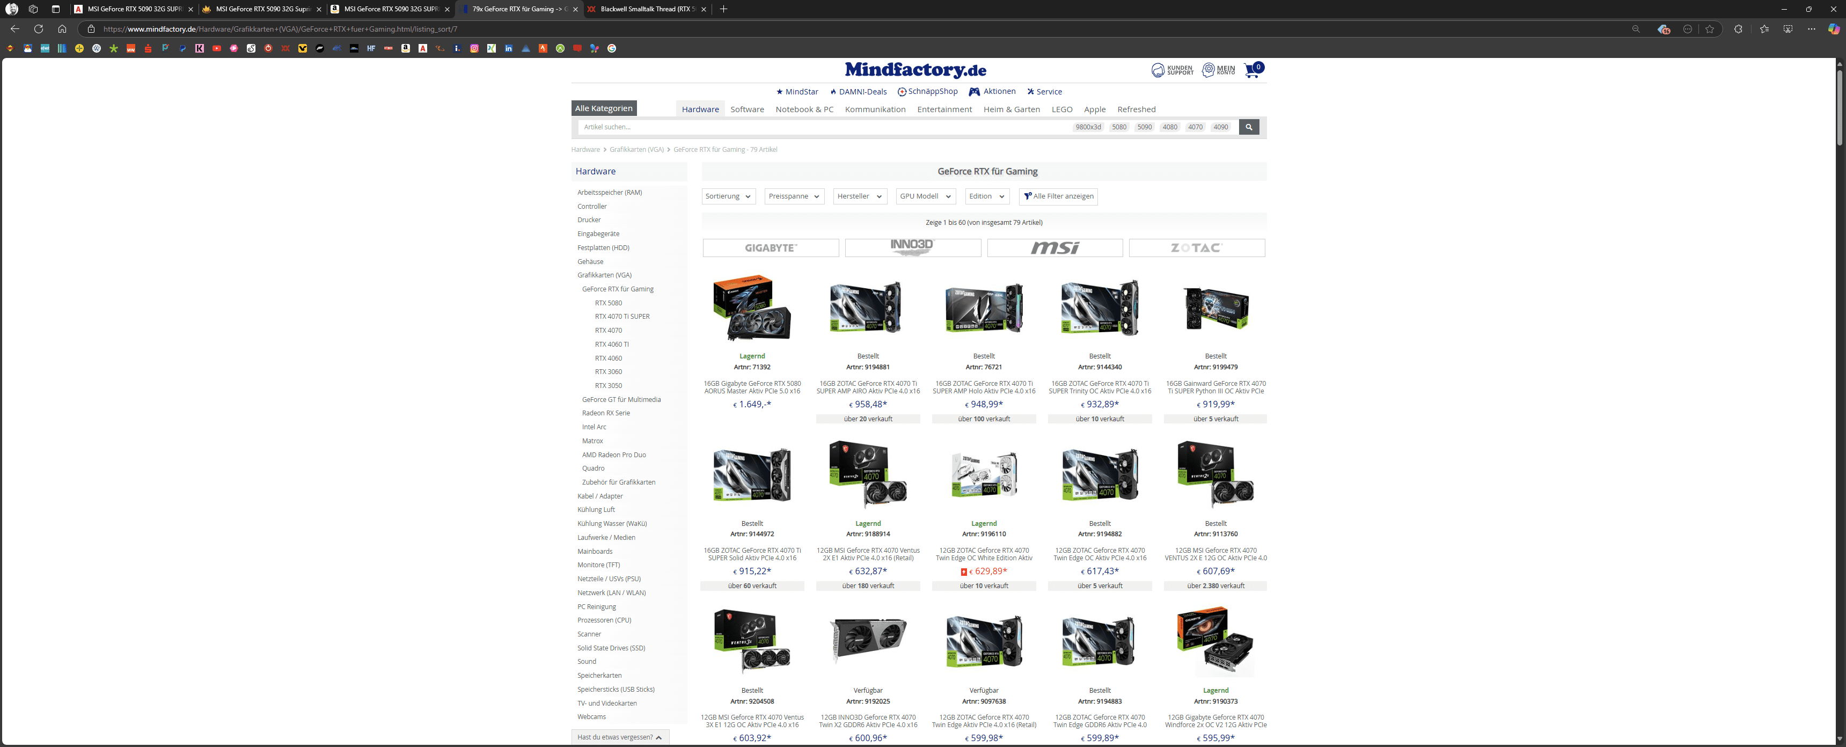This screenshot has width=1846, height=747.
Task: Open the Alle Kategorien menu
Action: click(603, 108)
